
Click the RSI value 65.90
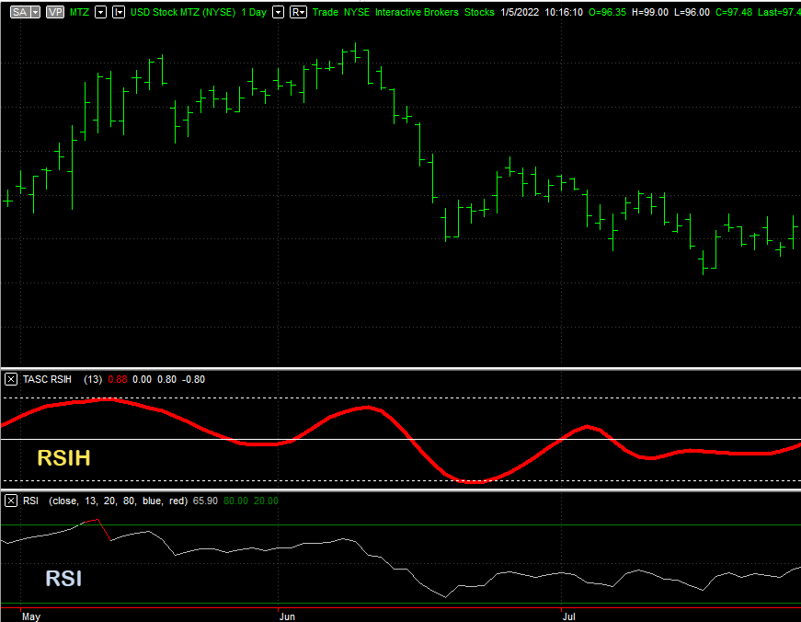(x=205, y=501)
